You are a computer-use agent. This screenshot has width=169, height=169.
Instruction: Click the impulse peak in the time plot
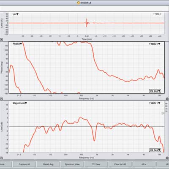pyautogui.click(x=87, y=22)
